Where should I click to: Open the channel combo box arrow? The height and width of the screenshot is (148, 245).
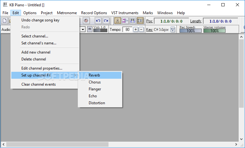(83, 29)
